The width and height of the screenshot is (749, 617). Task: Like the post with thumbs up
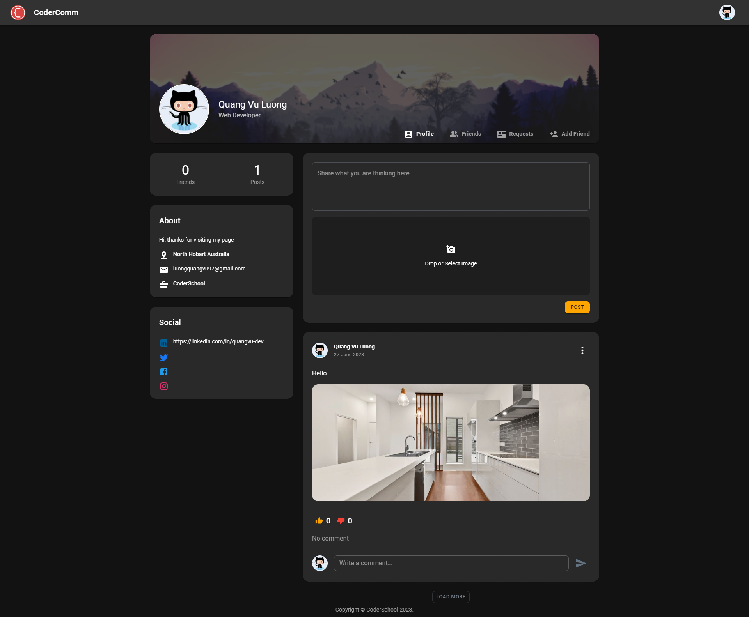click(x=319, y=521)
